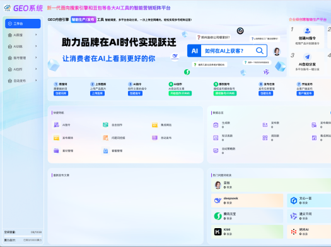The image size is (331, 247).
Task: Click the 上传图库 button under step 2
Action: (x=97, y=93)
